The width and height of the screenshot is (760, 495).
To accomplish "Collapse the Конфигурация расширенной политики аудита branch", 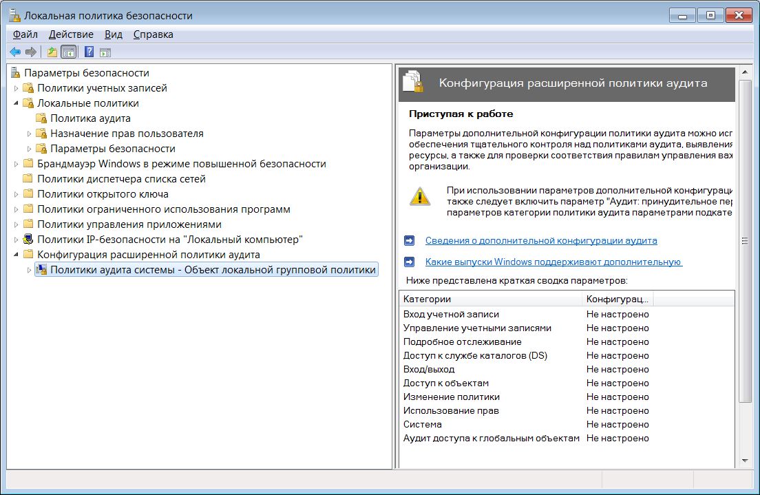I will pos(14,254).
